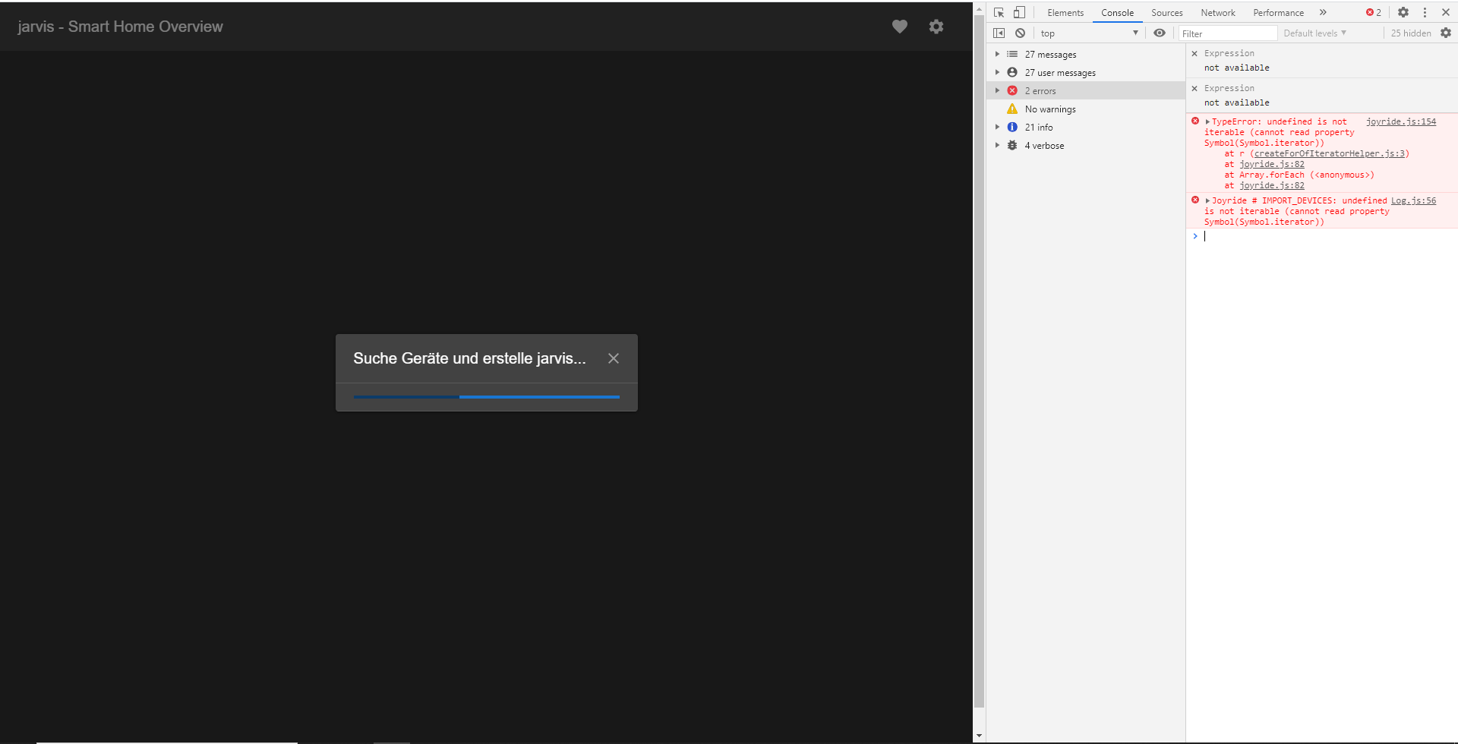Click the user messages person icon
The width and height of the screenshot is (1458, 744).
1012,73
